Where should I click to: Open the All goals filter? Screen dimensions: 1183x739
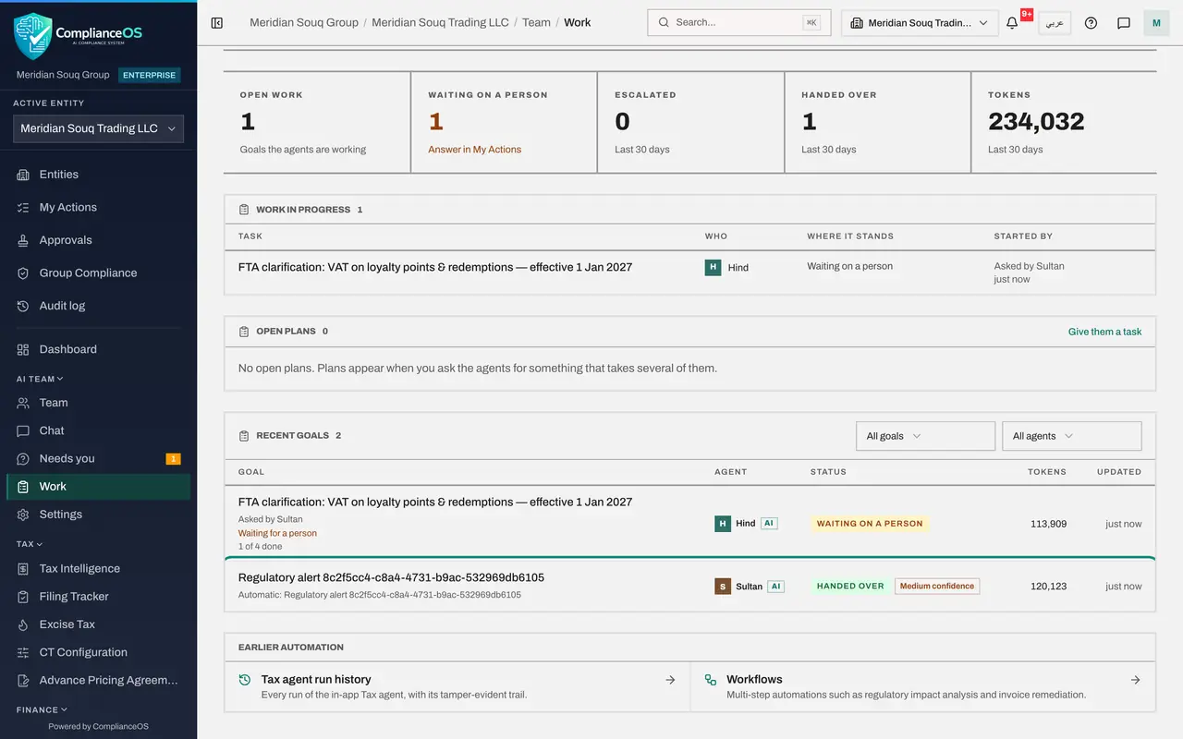point(925,436)
